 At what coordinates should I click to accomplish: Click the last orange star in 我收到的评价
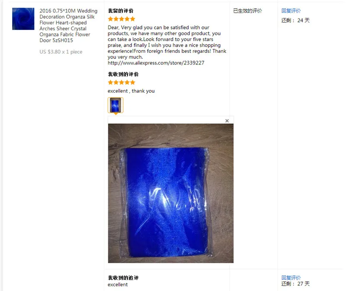132,82
